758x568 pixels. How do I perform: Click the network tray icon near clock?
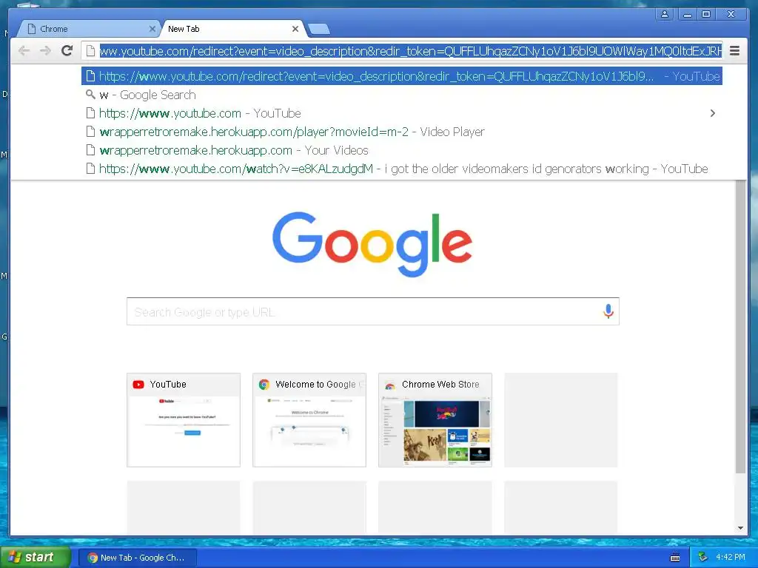click(x=703, y=557)
